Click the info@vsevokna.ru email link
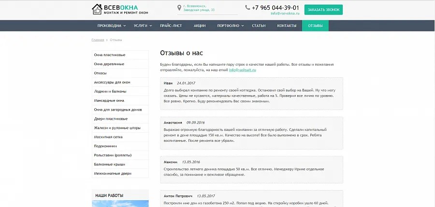 pyautogui.click(x=285, y=13)
